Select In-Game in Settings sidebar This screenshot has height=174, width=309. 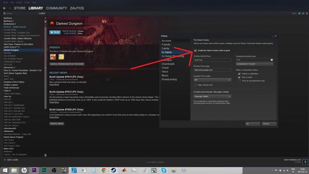coord(167,52)
